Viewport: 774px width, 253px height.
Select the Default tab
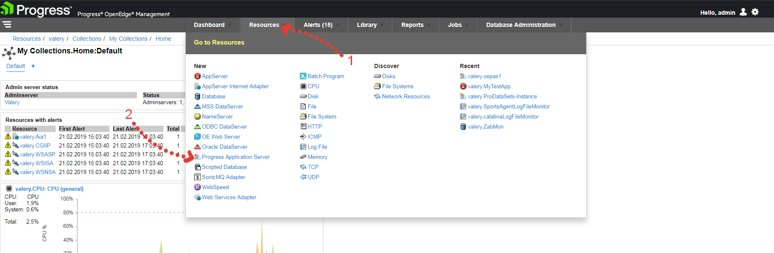(x=16, y=66)
